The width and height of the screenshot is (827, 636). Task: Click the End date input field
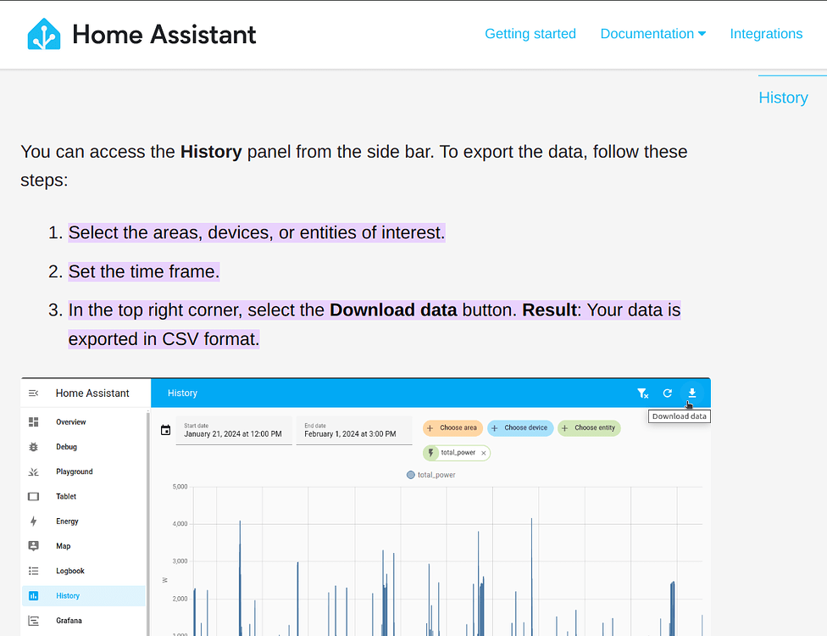pyautogui.click(x=352, y=432)
